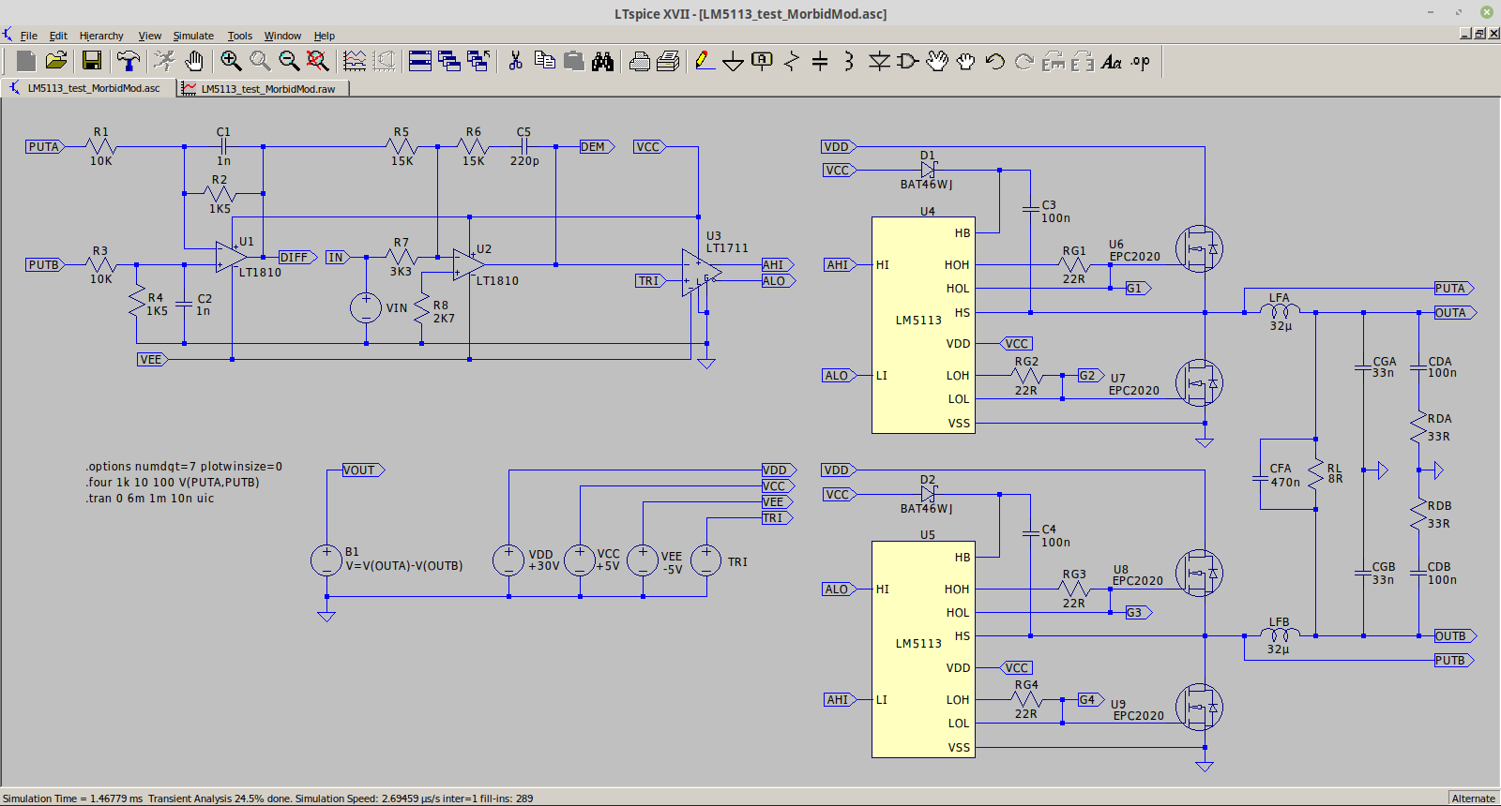
Task: Open Print Setup with the first printer icon
Action: (640, 61)
